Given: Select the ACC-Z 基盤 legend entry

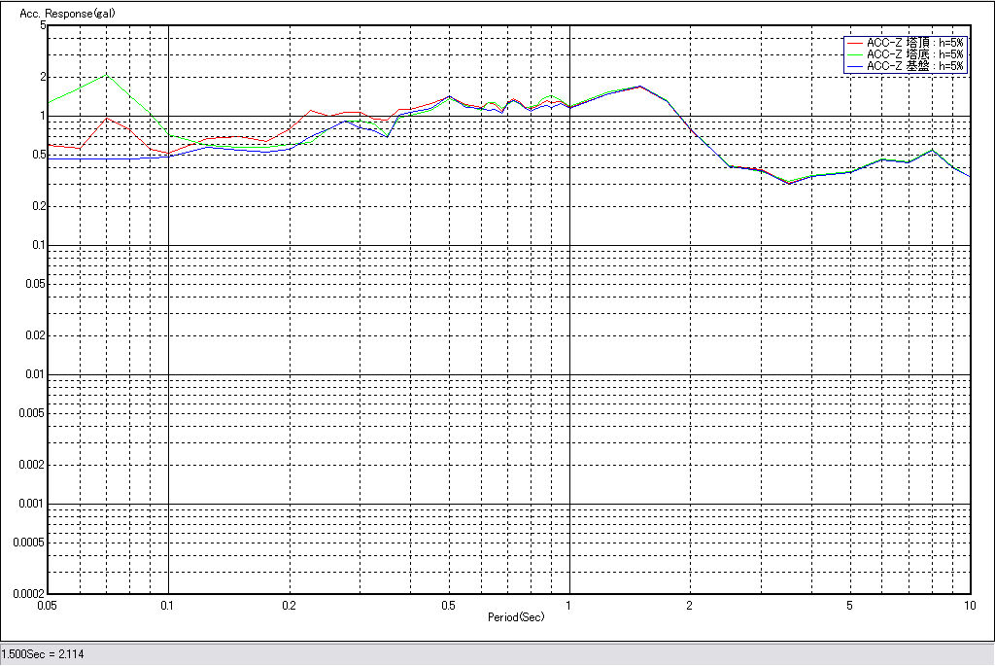Looking at the screenshot, I should click(x=914, y=67).
